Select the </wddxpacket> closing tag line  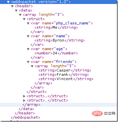(25, 118)
